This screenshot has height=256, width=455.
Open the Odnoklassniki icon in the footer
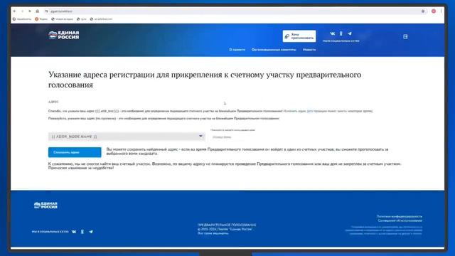82,232
